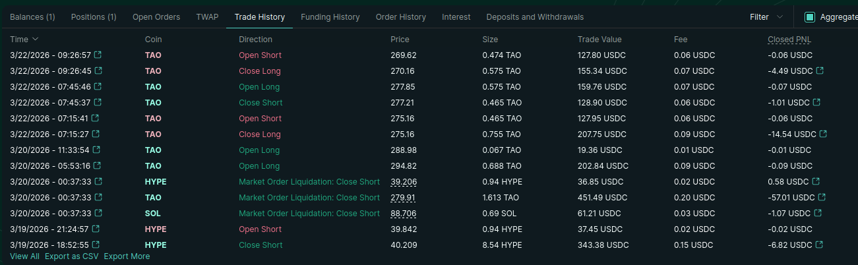Click the Closed PNL column header
Image resolution: width=858 pixels, height=265 pixels.
(x=789, y=40)
